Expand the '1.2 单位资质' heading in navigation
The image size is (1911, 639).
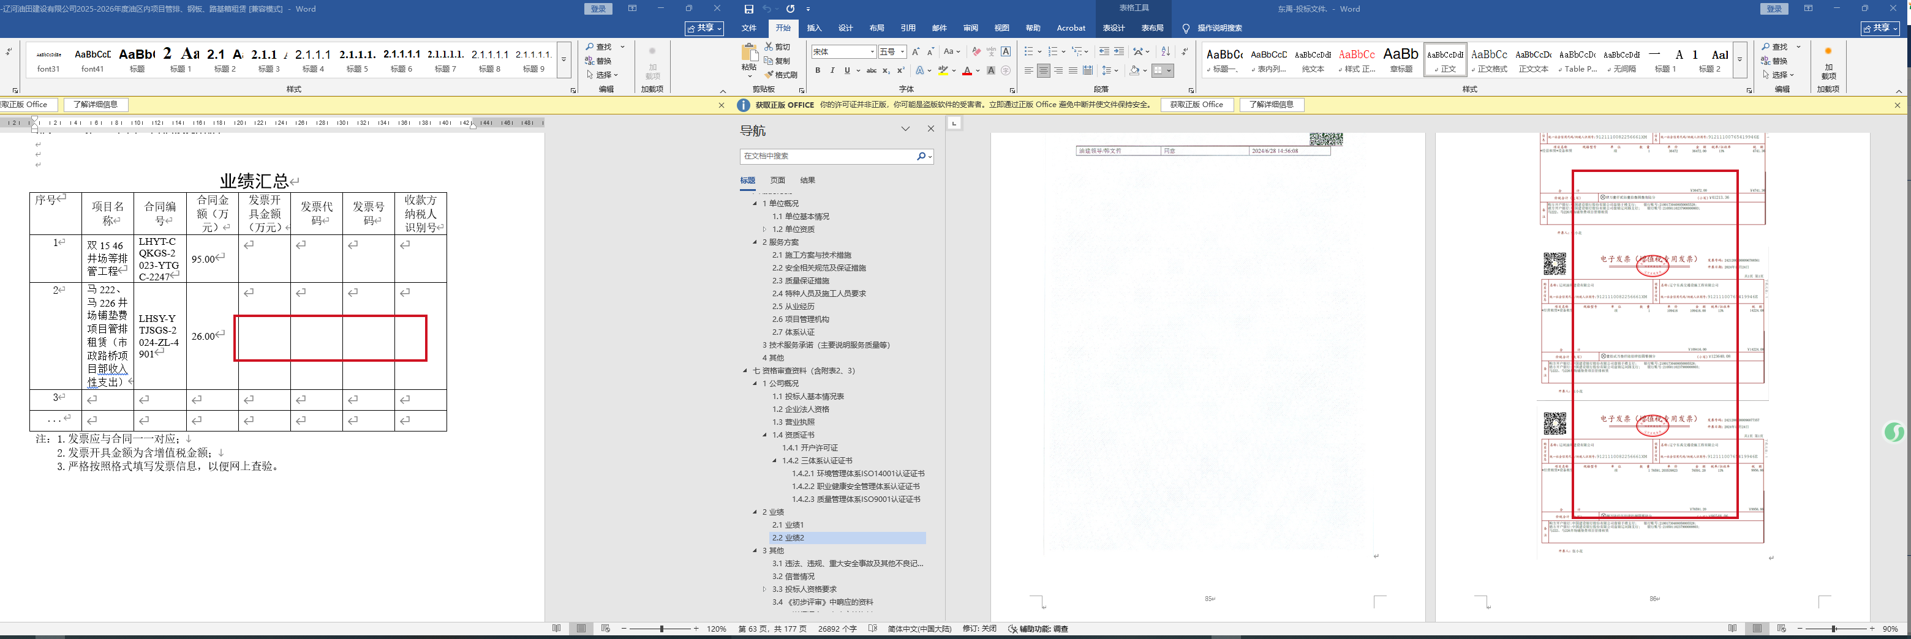(765, 230)
